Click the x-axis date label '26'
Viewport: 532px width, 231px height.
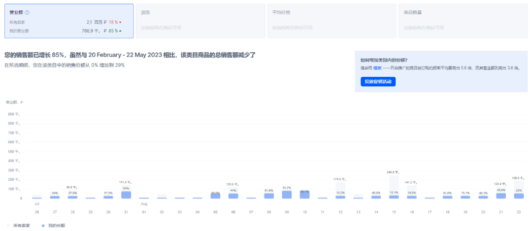click(x=36, y=212)
